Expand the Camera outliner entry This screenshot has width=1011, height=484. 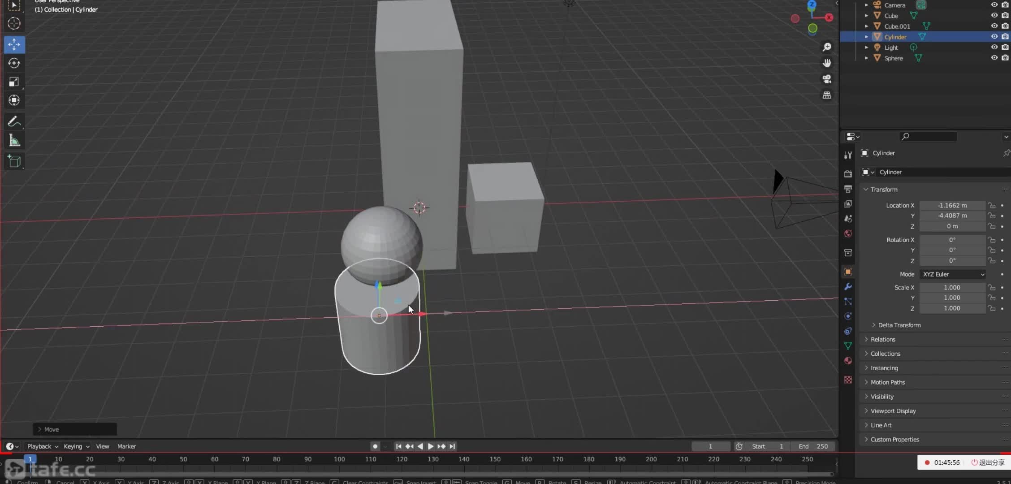click(x=866, y=5)
